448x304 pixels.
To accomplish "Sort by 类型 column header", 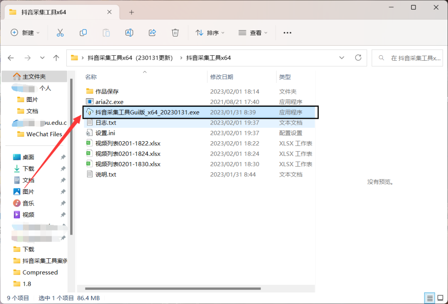I will (x=285, y=77).
